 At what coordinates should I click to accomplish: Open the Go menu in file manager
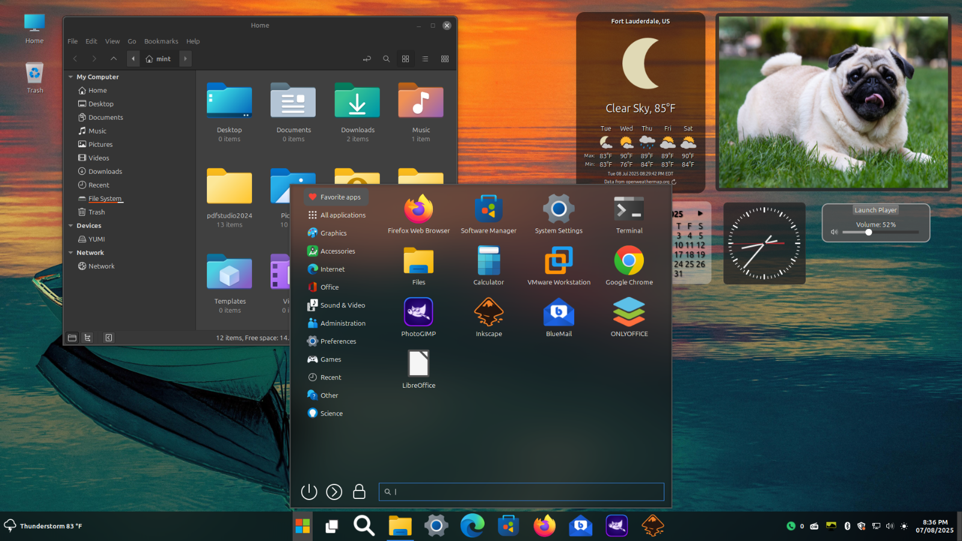click(x=132, y=41)
